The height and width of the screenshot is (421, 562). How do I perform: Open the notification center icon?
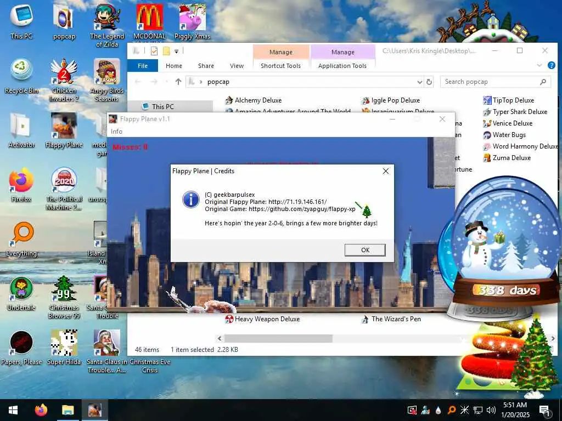click(x=544, y=410)
